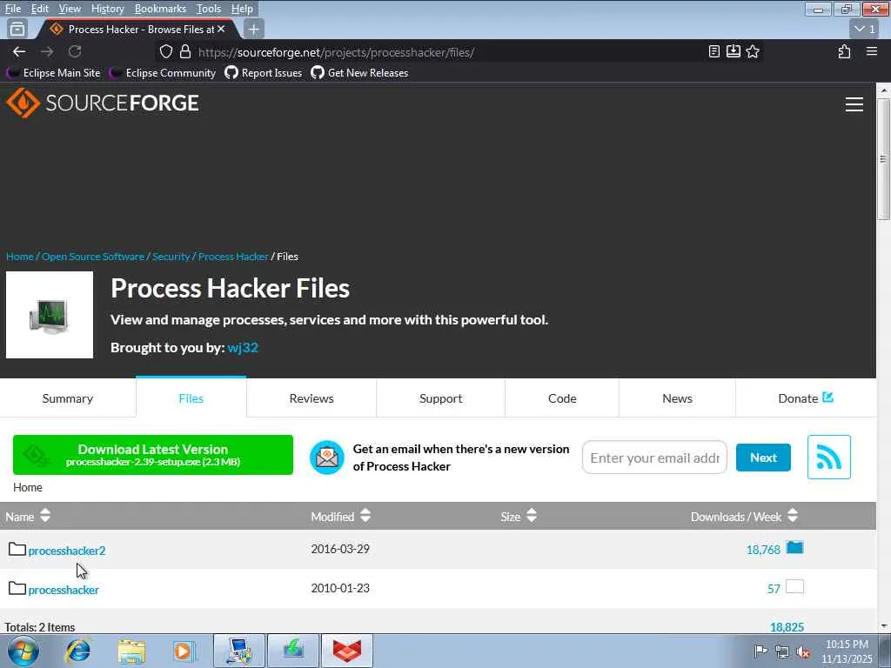This screenshot has height=668, width=891.
Task: Open the Extensions puzzle icon
Action: click(844, 51)
